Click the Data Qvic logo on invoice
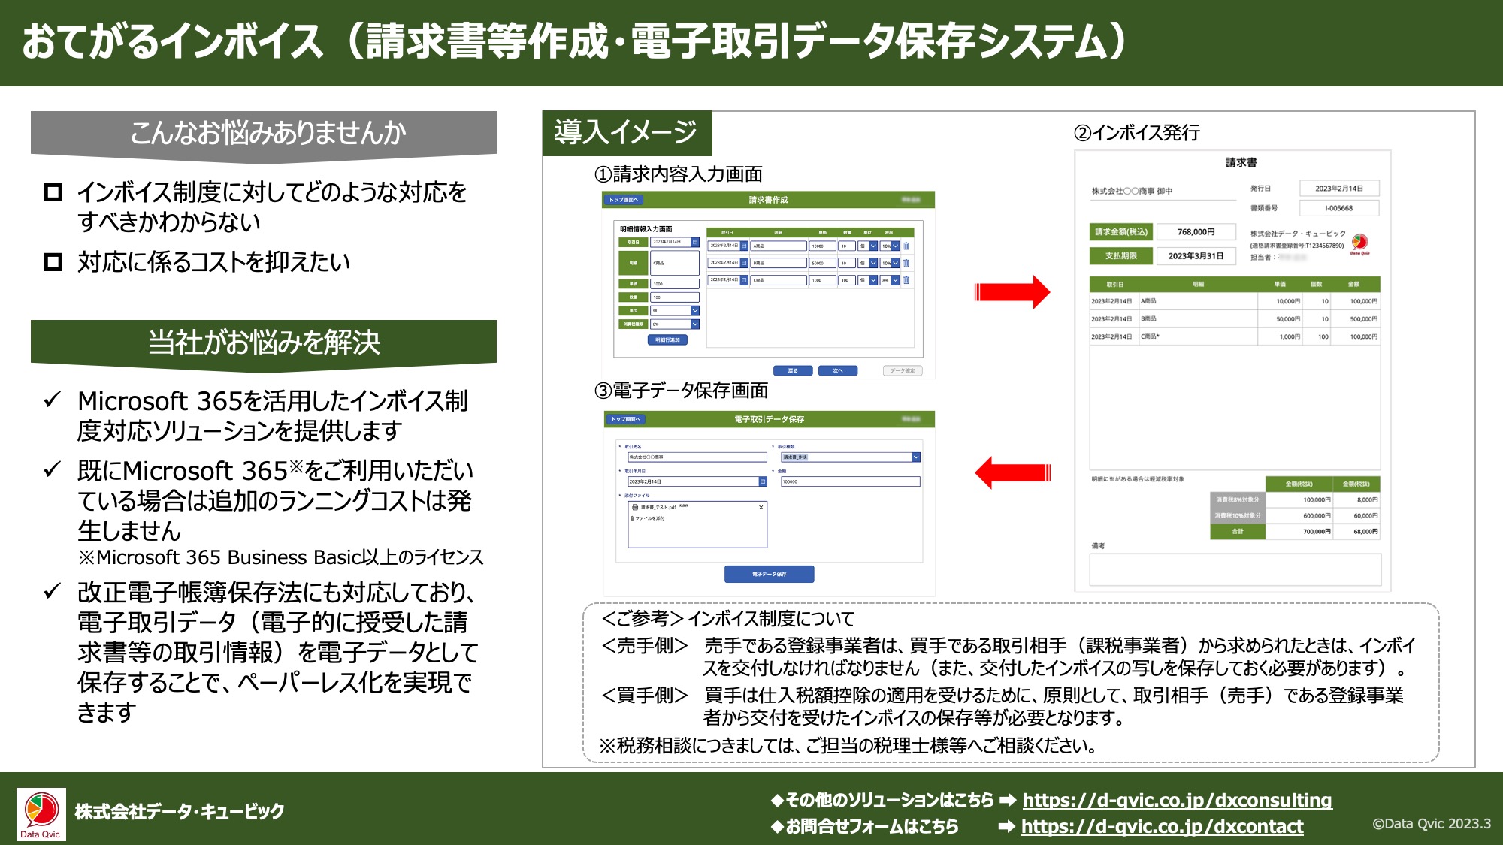 (x=1359, y=243)
